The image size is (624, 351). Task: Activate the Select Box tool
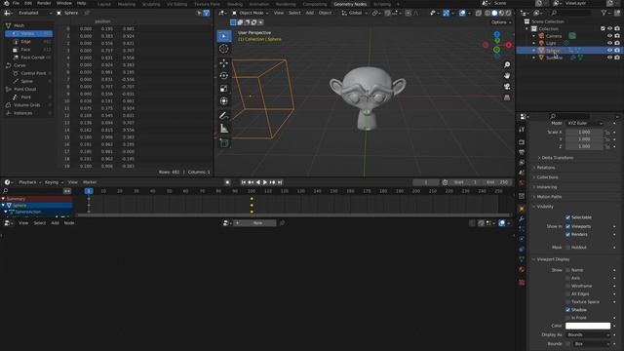(x=224, y=36)
